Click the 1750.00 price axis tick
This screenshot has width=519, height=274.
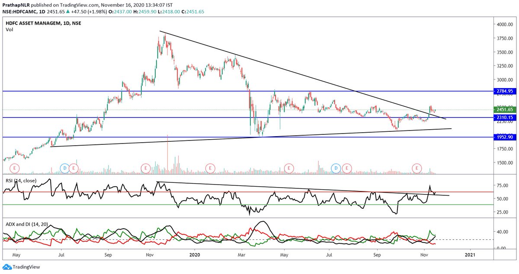click(x=506, y=149)
